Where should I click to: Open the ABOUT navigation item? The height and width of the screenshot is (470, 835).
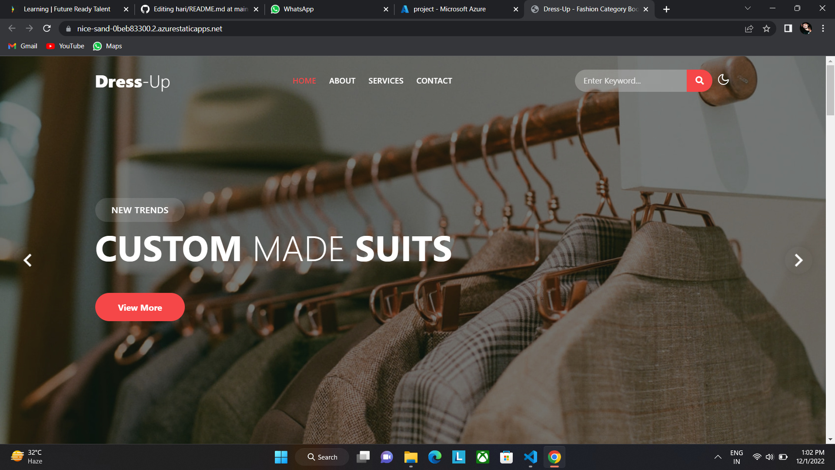tap(342, 81)
